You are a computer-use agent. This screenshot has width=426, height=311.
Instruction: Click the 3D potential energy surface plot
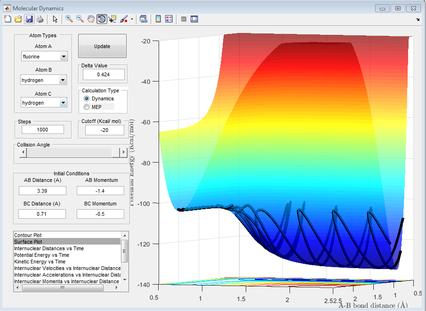pyautogui.click(x=285, y=152)
